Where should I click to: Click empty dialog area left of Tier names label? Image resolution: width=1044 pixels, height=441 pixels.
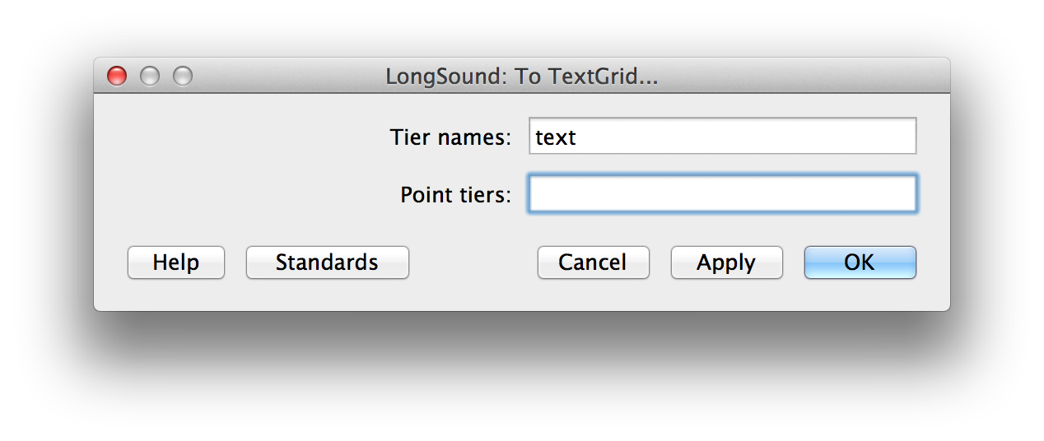(247, 137)
